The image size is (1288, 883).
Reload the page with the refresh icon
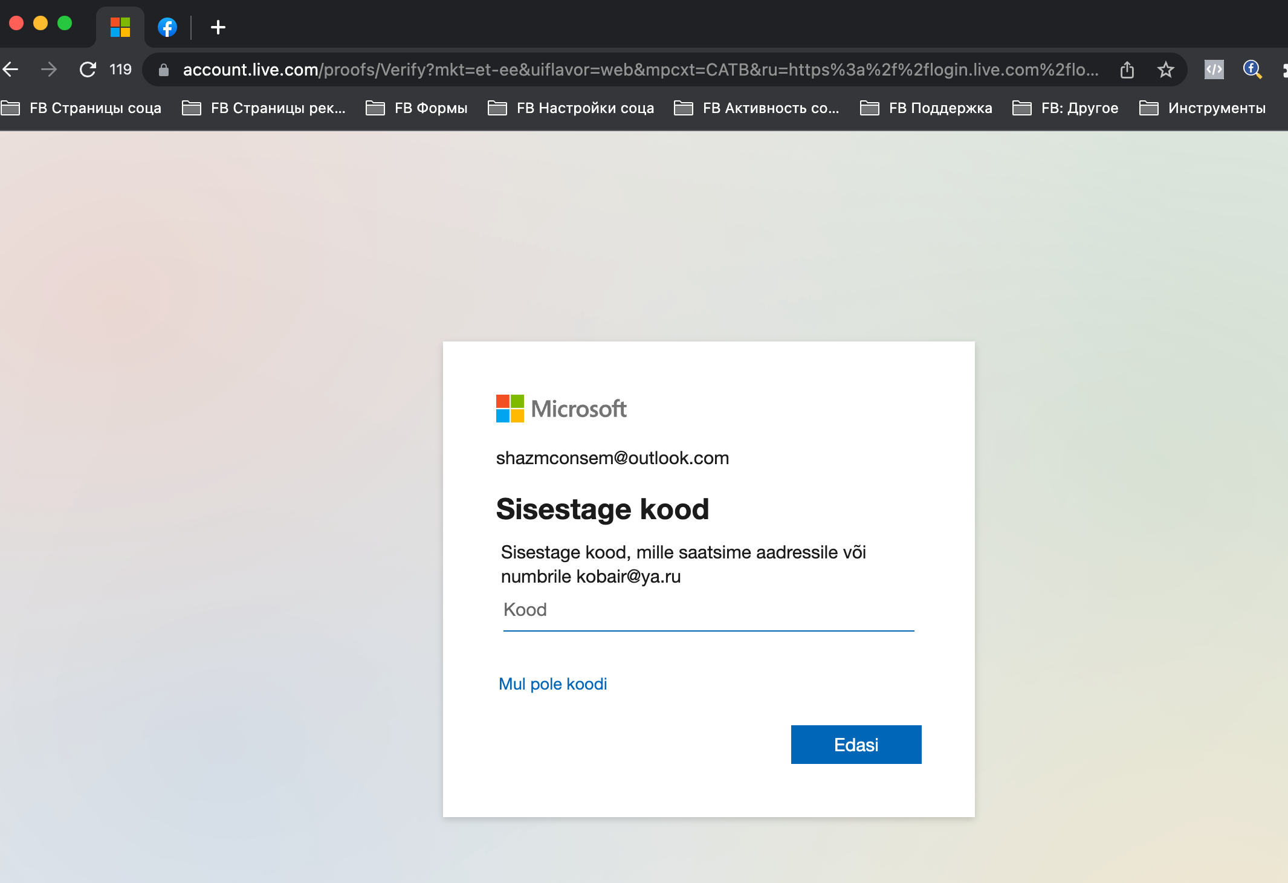click(88, 70)
